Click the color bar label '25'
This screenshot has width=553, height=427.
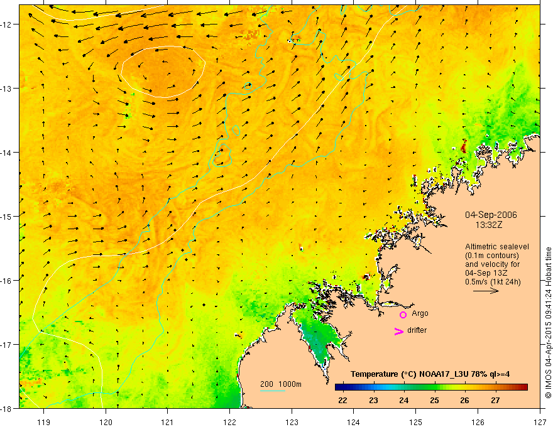[x=434, y=401]
